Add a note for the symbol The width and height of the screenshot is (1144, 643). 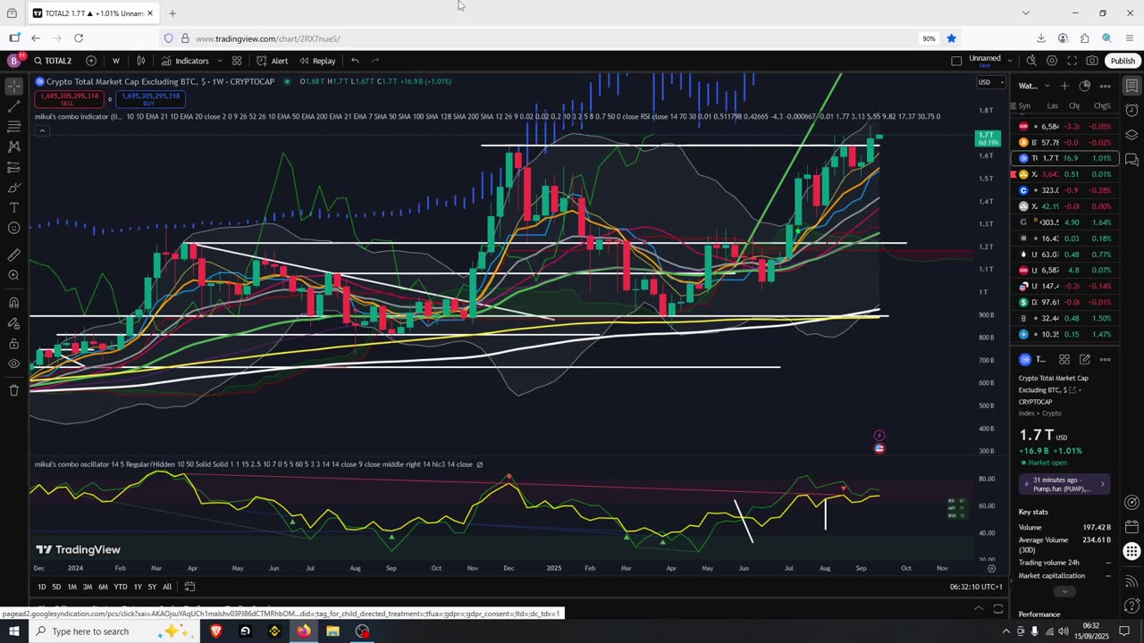1085,359
